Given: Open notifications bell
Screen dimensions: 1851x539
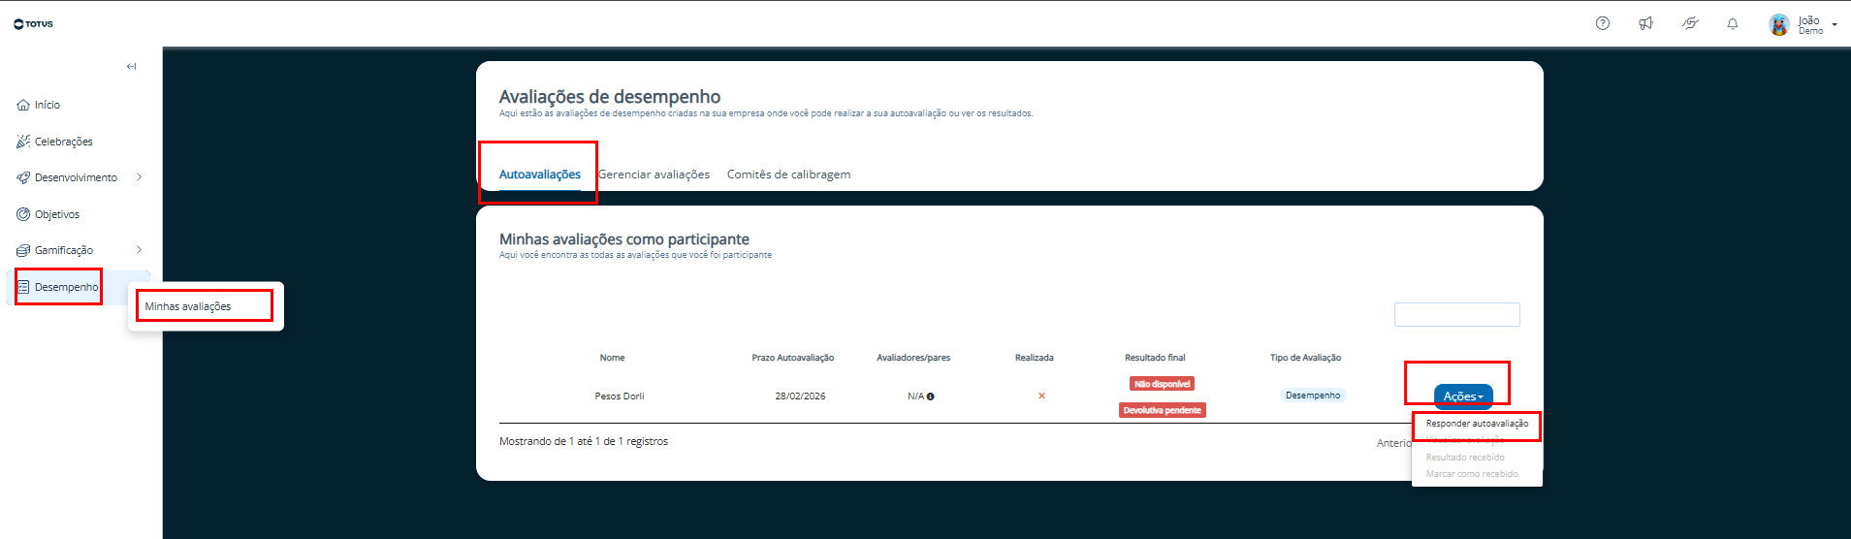Looking at the screenshot, I should click(1733, 24).
